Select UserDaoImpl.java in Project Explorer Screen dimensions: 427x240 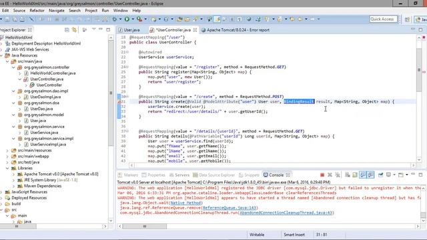(45, 97)
